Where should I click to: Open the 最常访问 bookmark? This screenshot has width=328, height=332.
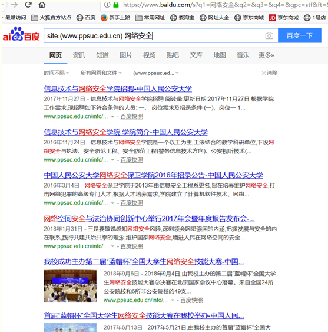[14, 18]
